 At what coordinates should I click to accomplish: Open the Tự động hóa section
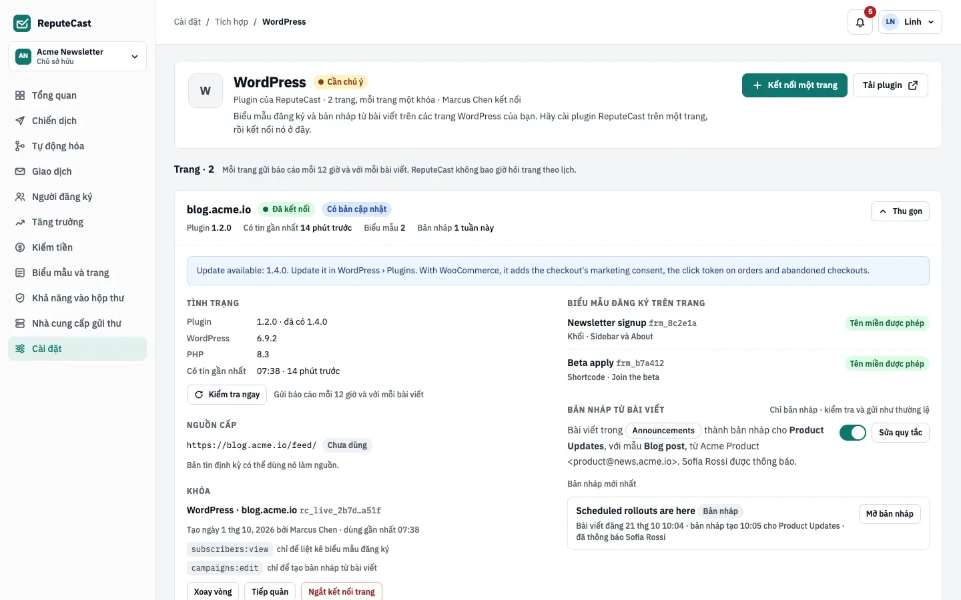77,146
